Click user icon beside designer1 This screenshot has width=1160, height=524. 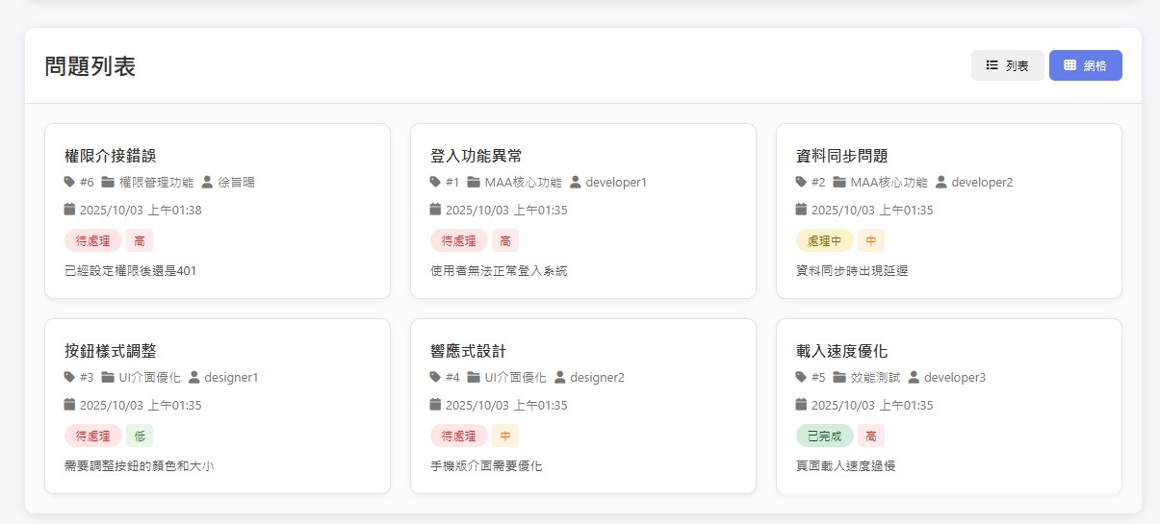pos(194,377)
